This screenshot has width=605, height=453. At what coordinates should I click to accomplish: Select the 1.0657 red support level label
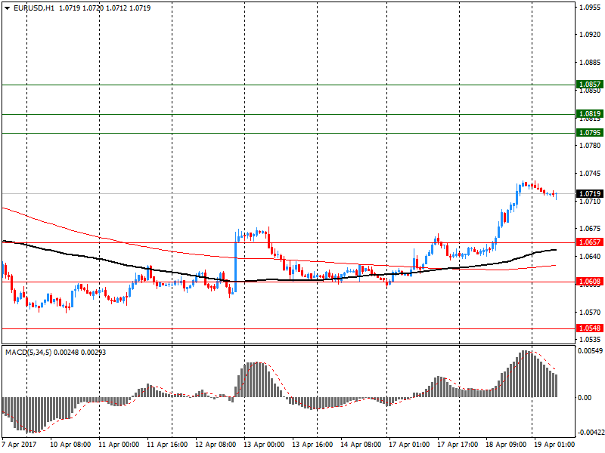click(x=590, y=242)
